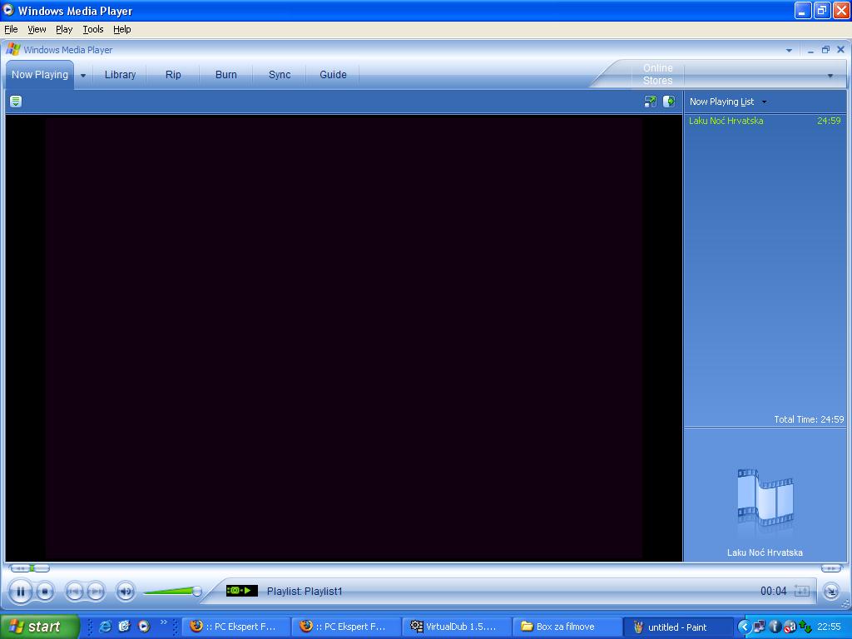The width and height of the screenshot is (852, 639).
Task: Select Laku Noć Hrvatska playlist item
Action: [x=726, y=121]
